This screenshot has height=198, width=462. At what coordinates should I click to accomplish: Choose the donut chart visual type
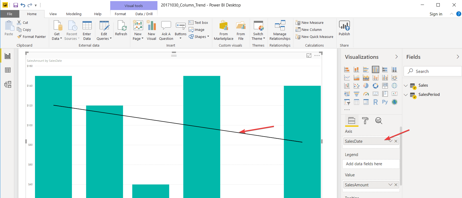(x=375, y=86)
